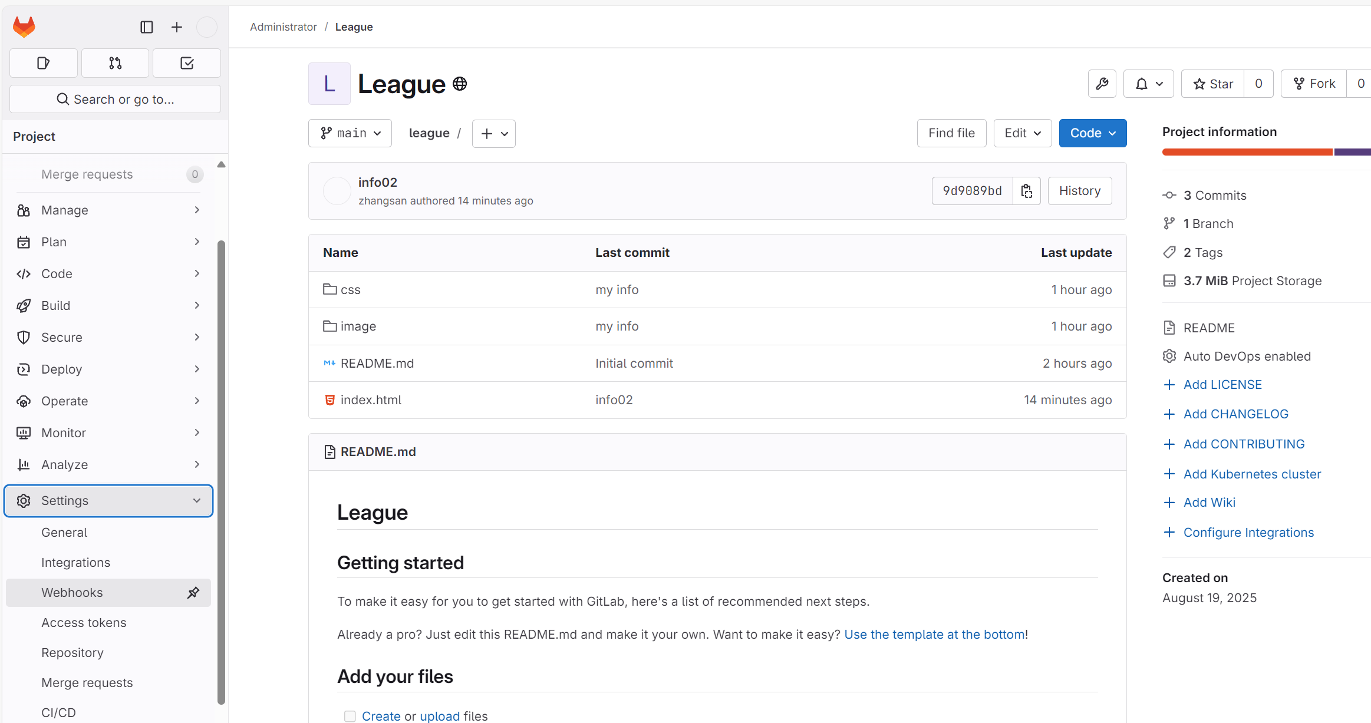Screen dimensions: 1371x723
Task: Click the Administrator breadcrumb
Action: (x=284, y=27)
